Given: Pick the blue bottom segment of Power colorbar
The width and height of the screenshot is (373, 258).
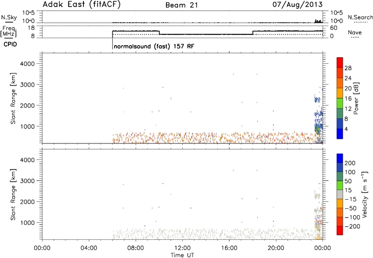Looking at the screenshot, I should pyautogui.click(x=340, y=134).
